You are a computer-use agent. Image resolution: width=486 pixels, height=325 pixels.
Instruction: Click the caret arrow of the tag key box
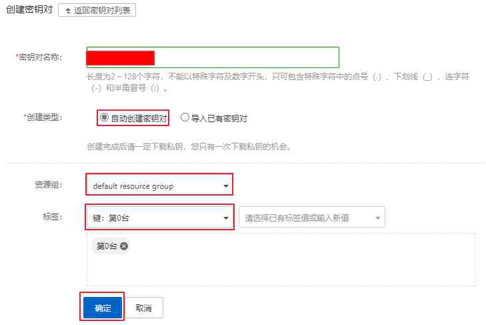[x=226, y=218]
